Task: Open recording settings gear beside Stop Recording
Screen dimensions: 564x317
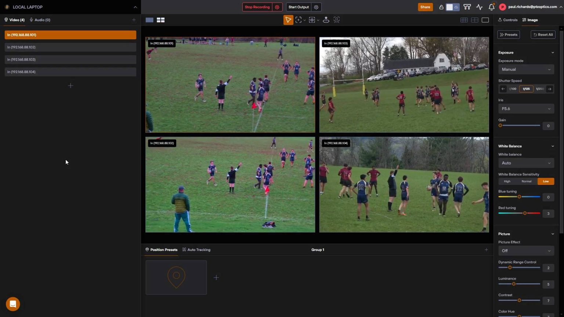Action: point(277,7)
